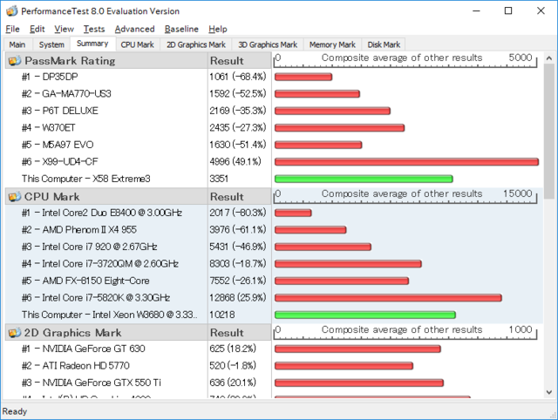
Task: Open the View menu
Action: point(64,29)
